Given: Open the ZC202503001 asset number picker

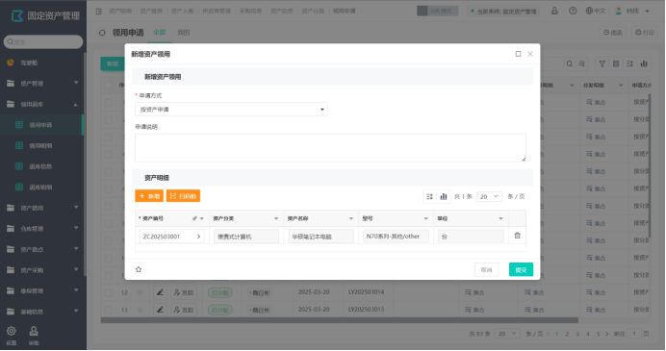Looking at the screenshot, I should [198, 237].
